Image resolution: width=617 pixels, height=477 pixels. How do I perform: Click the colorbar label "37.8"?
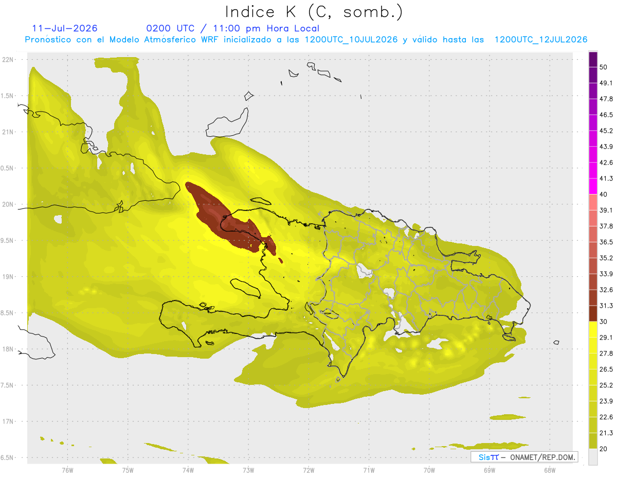606,226
